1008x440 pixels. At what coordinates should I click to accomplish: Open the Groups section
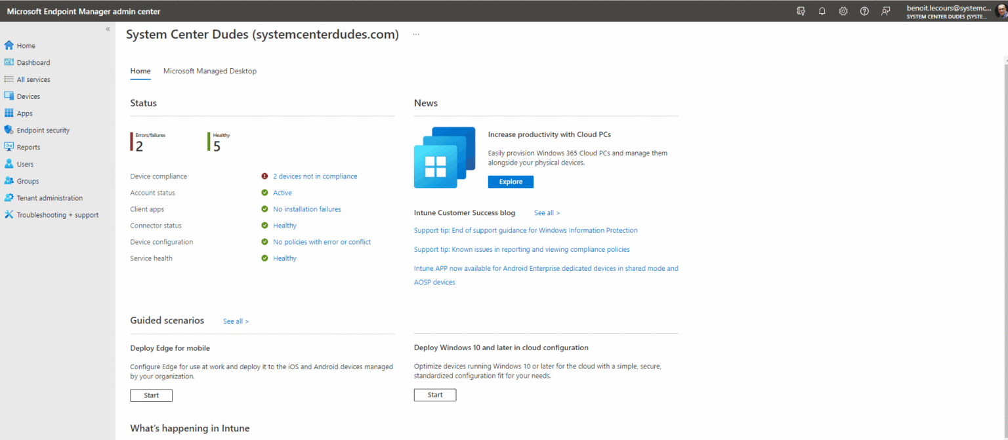click(26, 181)
